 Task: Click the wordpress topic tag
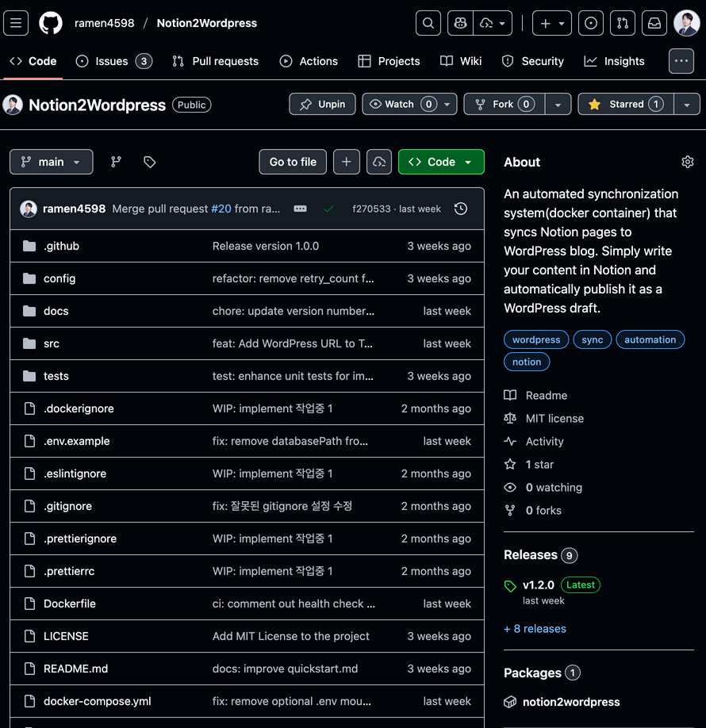(536, 339)
